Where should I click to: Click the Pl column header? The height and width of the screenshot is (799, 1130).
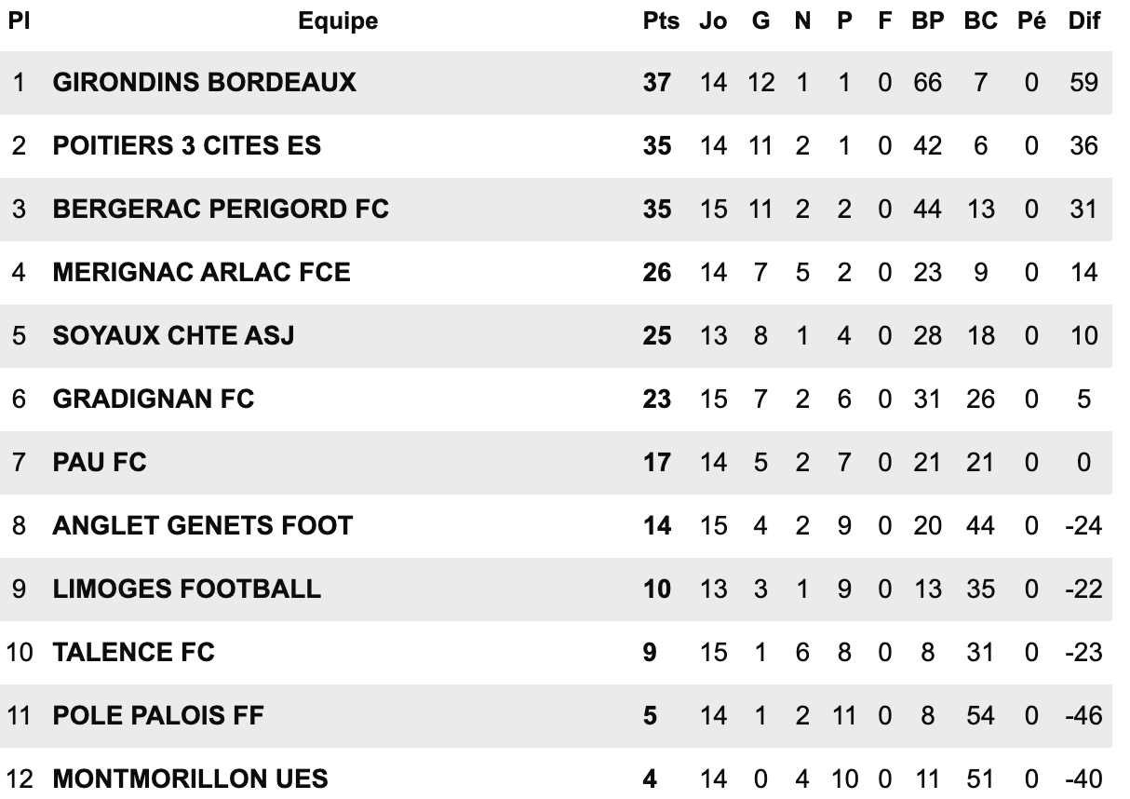19,21
